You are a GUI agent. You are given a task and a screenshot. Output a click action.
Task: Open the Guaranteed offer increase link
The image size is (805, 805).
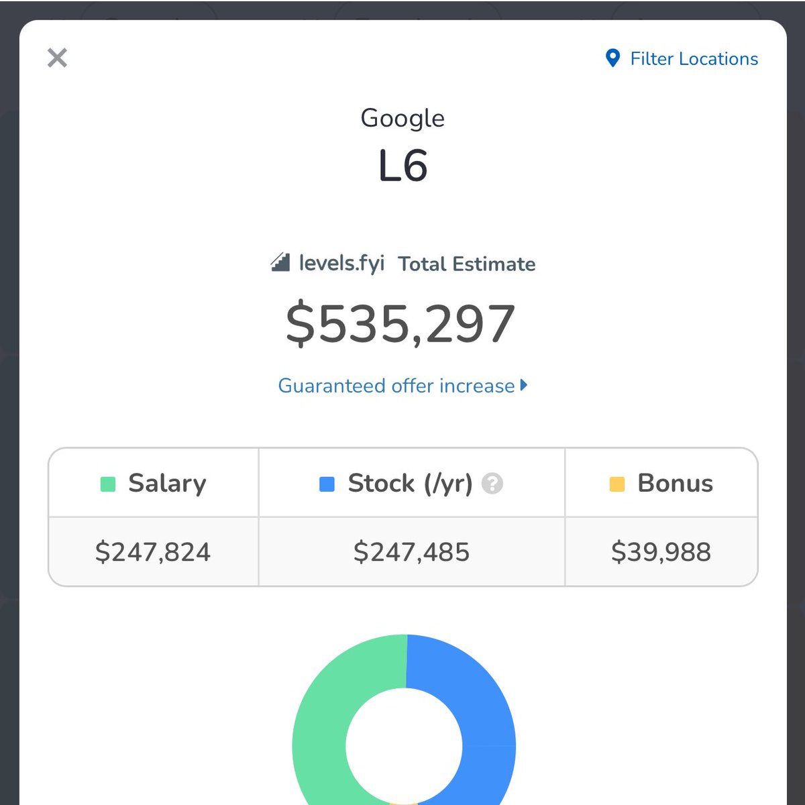[x=402, y=386]
